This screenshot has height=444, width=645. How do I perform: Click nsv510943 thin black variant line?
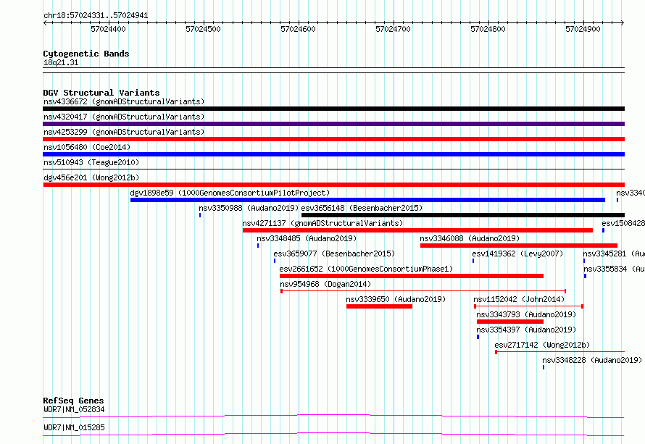click(333, 169)
